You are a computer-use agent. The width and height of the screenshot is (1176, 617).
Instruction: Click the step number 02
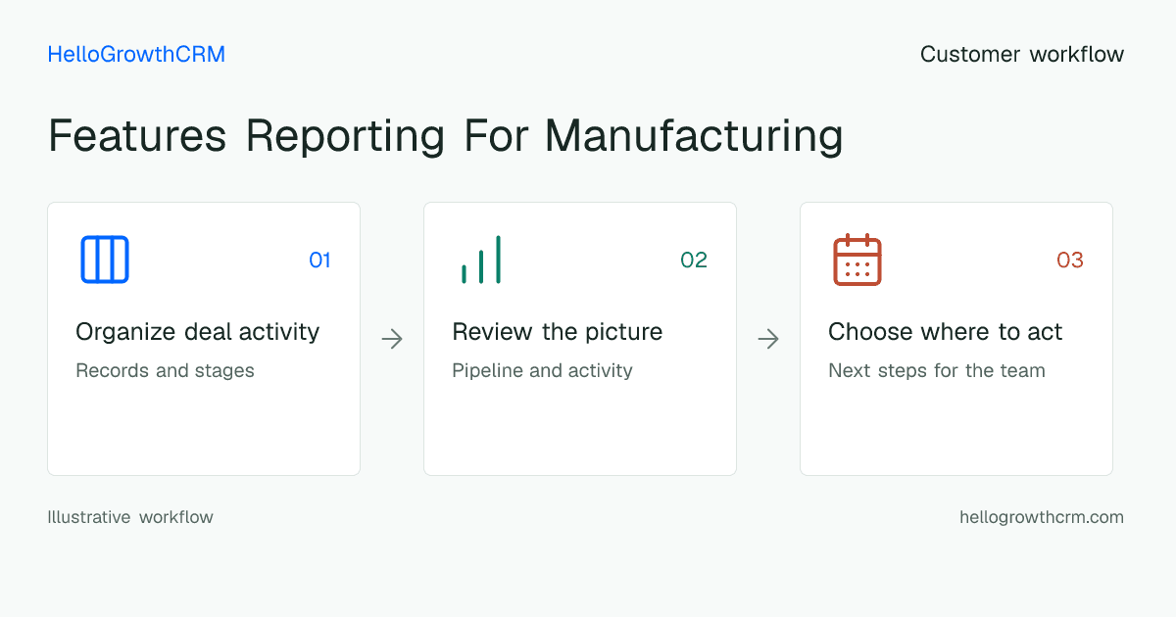pos(694,260)
